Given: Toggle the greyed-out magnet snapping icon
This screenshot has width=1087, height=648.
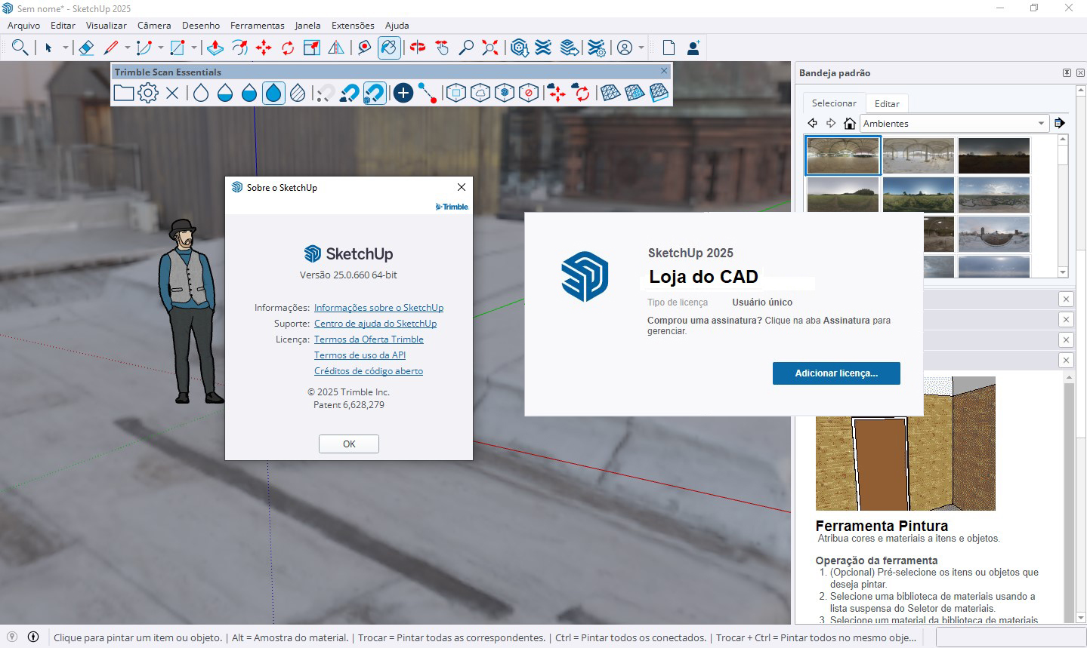Looking at the screenshot, I should (x=326, y=93).
